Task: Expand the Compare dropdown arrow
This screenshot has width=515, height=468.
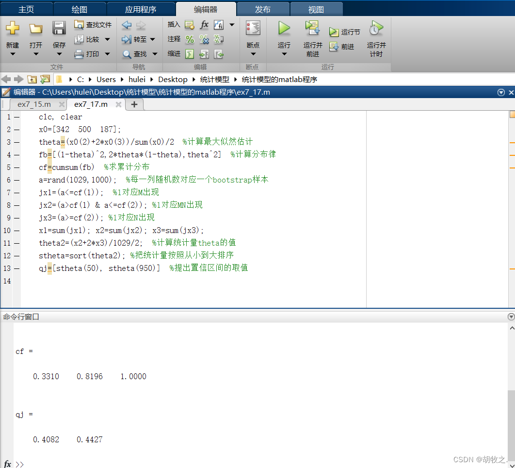Action: pos(107,39)
